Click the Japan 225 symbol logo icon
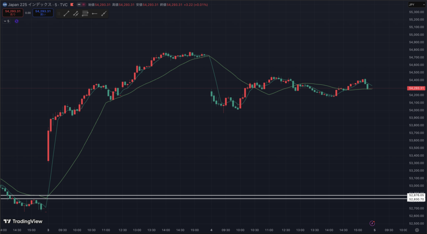The height and width of the screenshot is (234, 427). click(5, 5)
